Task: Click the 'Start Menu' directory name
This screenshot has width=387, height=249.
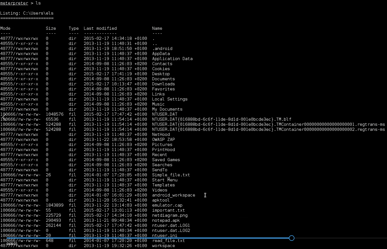Action: [165, 180]
